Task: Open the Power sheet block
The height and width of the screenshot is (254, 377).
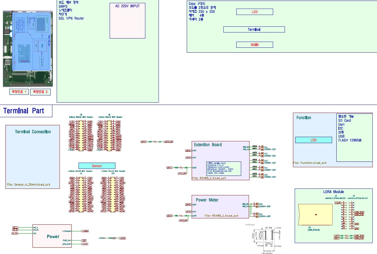Action: point(52,236)
